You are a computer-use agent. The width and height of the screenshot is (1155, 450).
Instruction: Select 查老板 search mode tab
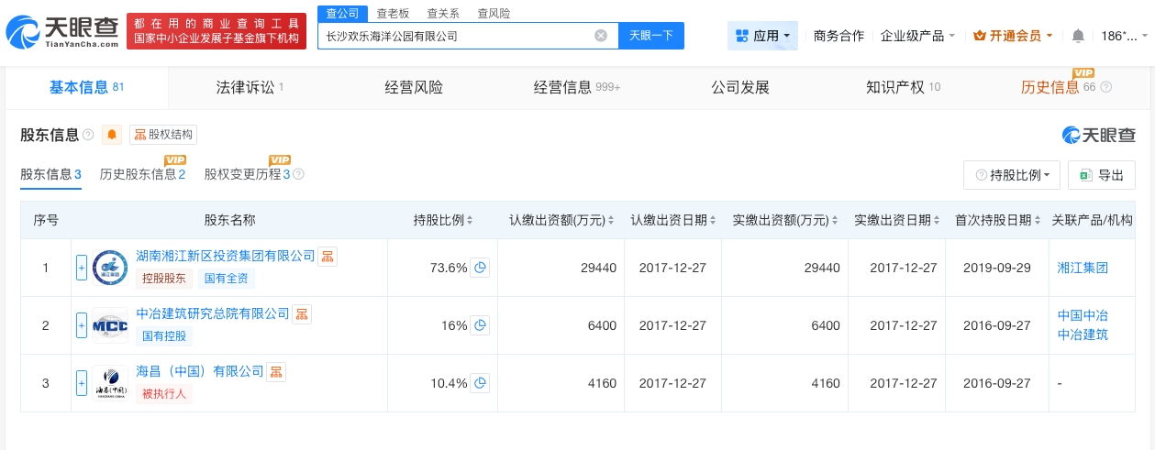pos(393,13)
